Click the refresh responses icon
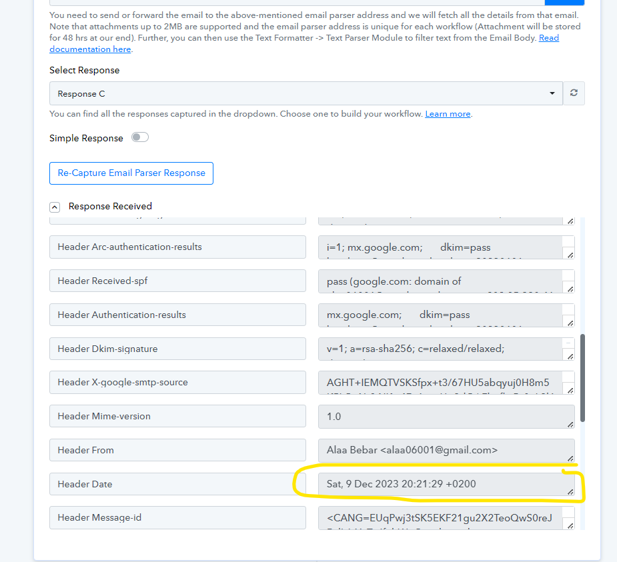Image resolution: width=617 pixels, height=562 pixels. pos(574,93)
